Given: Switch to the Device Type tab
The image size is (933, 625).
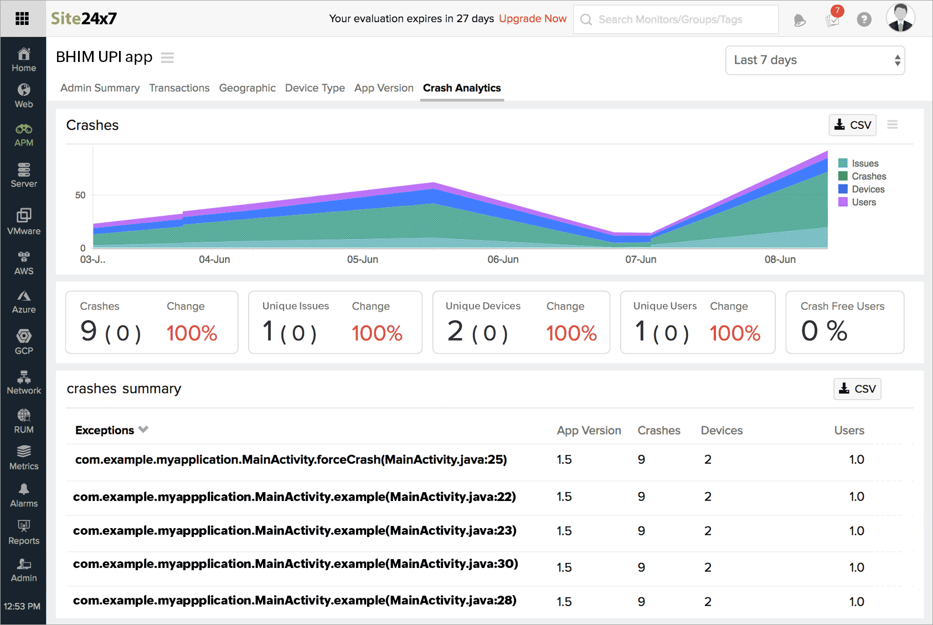Looking at the screenshot, I should coord(315,87).
